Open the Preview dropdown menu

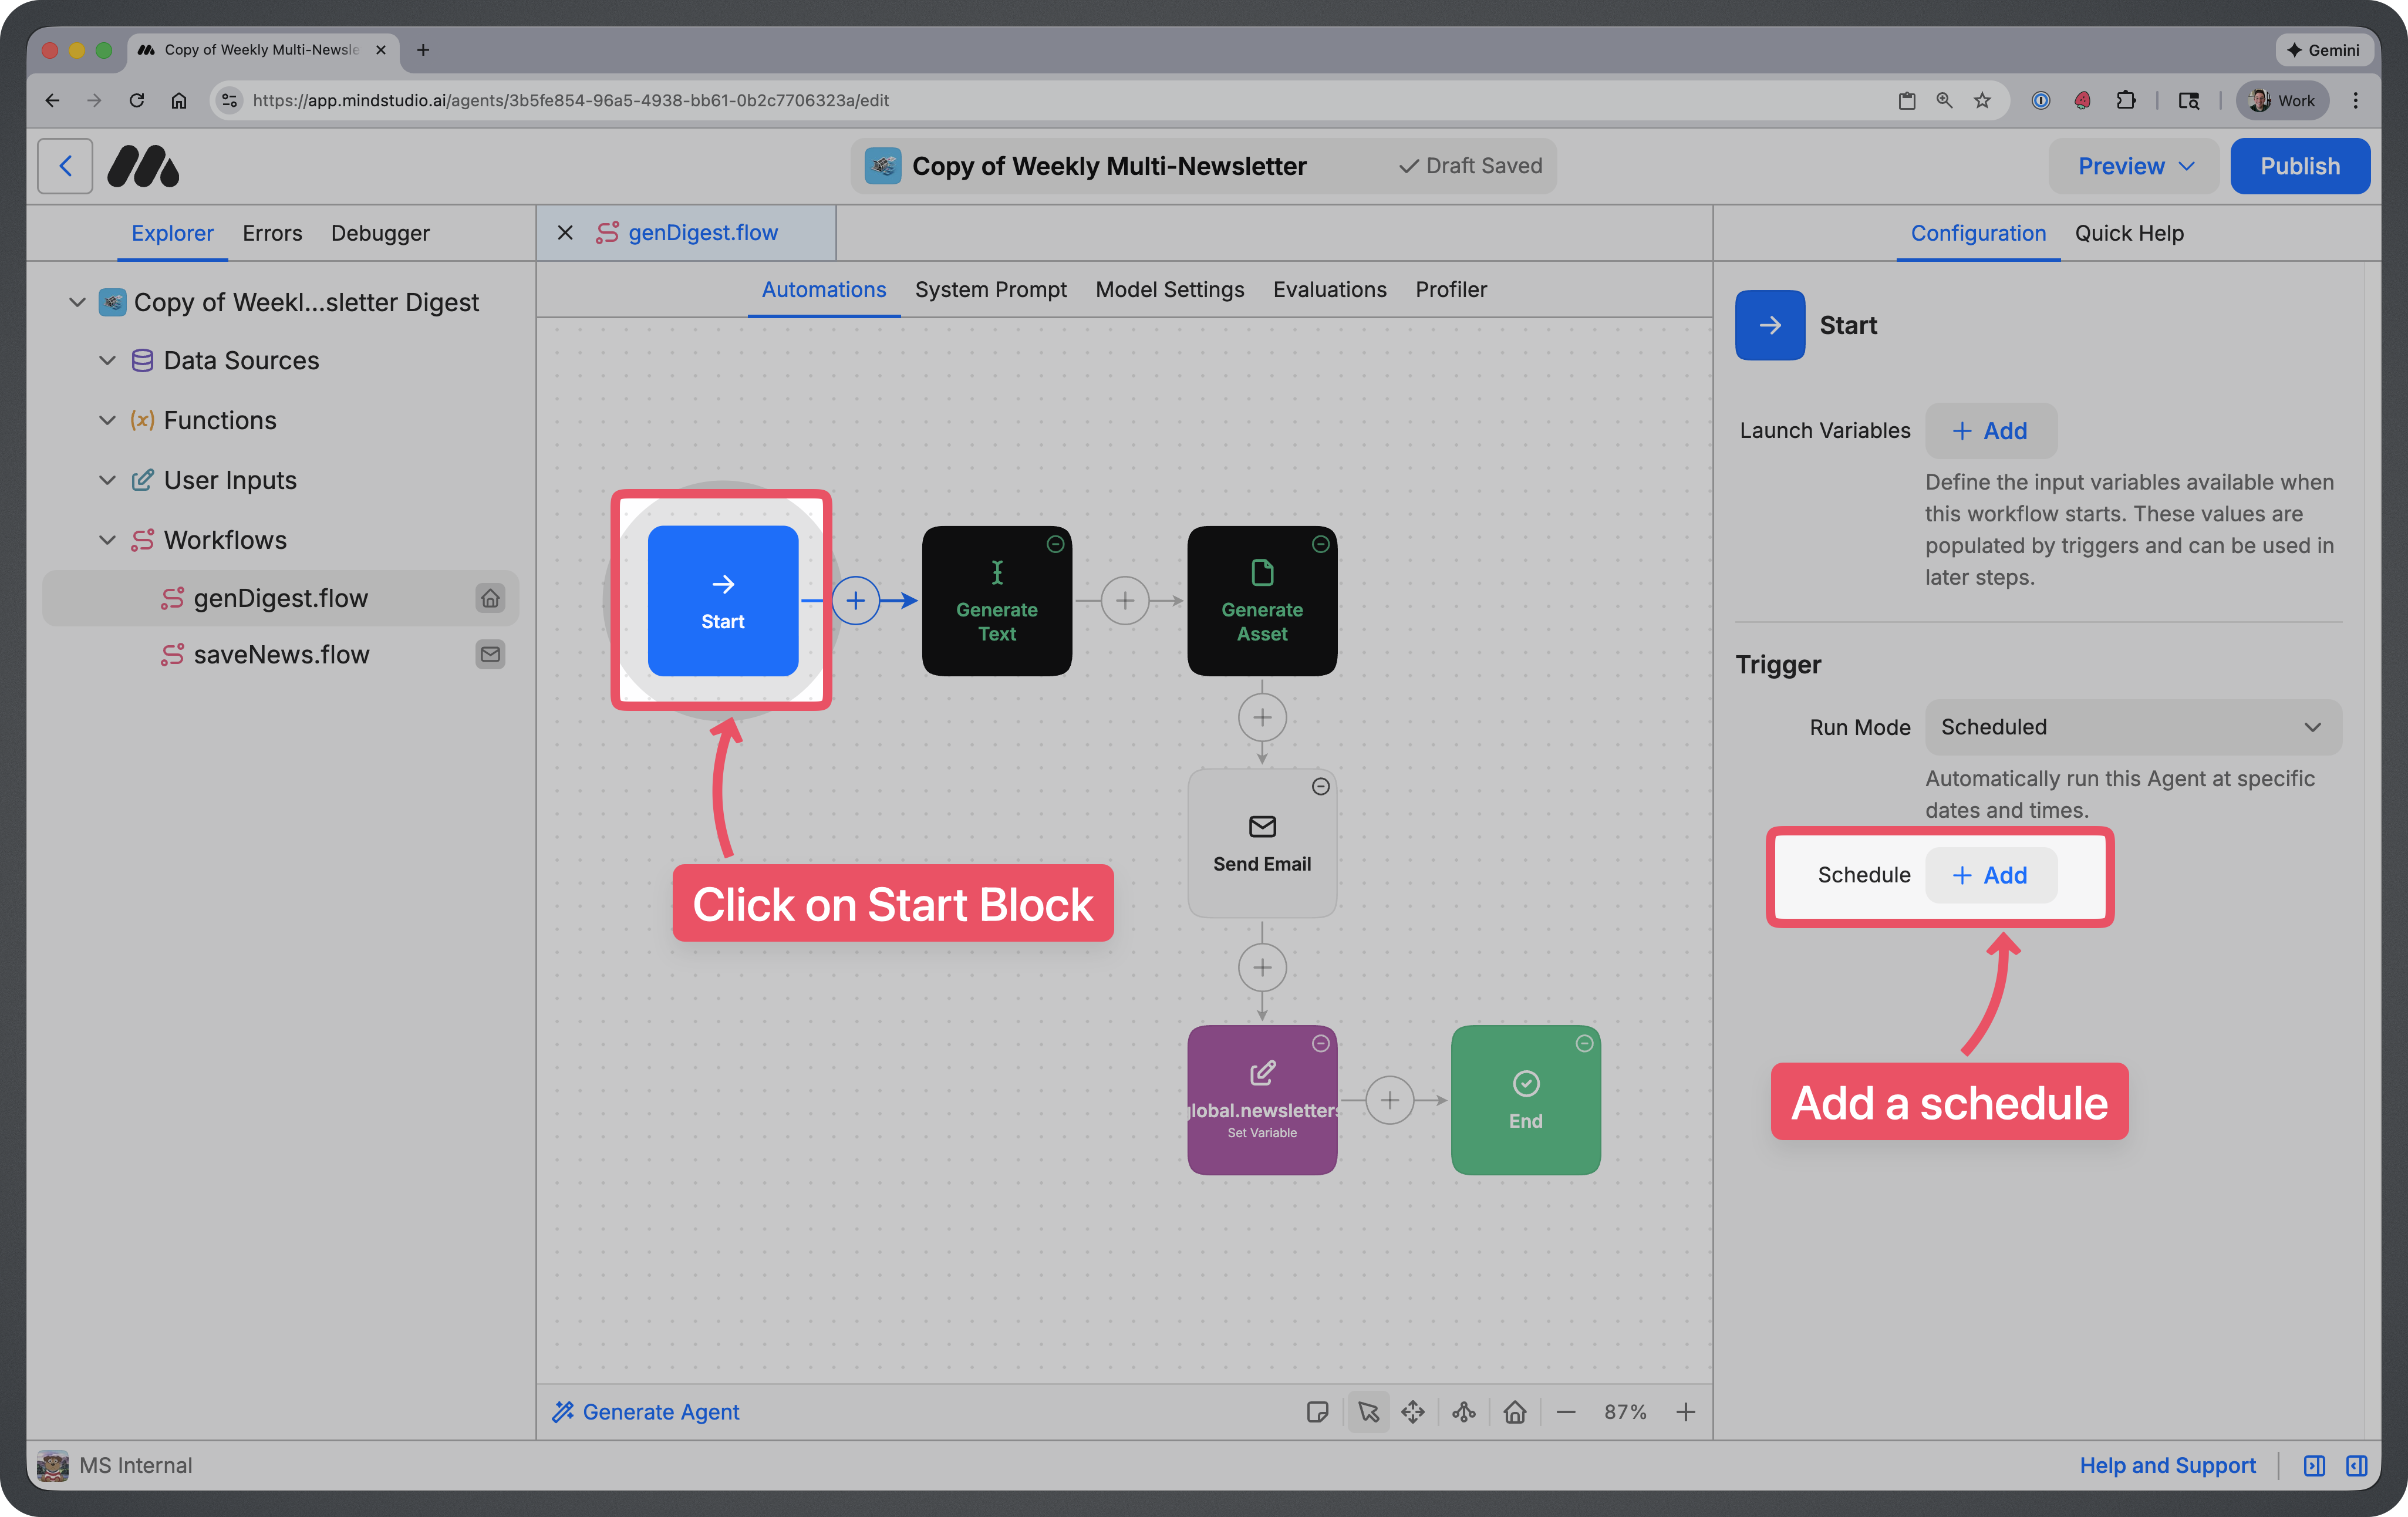tap(2135, 166)
